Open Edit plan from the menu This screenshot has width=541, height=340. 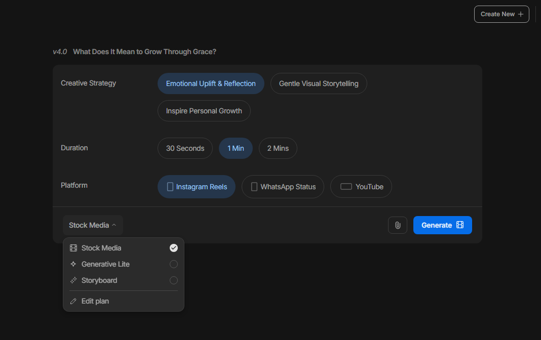(124, 302)
